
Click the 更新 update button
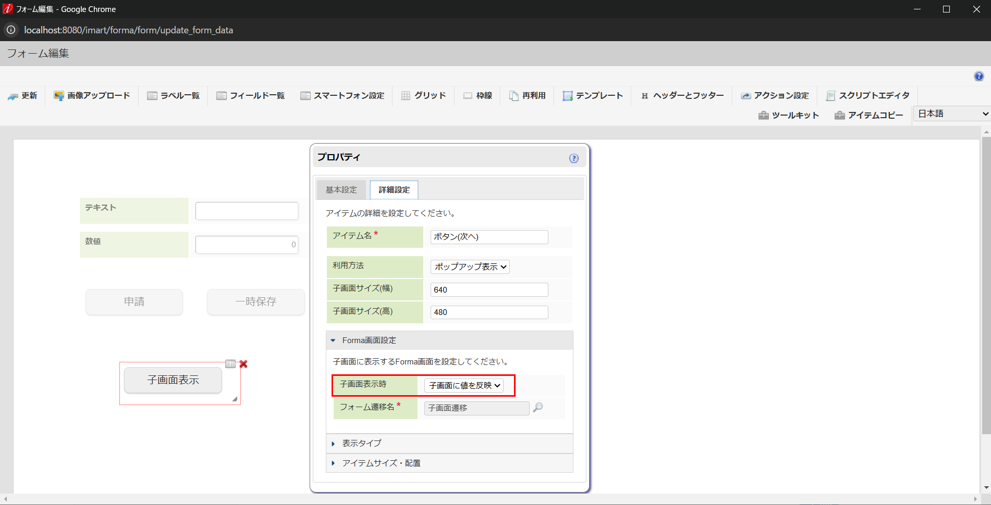point(23,95)
